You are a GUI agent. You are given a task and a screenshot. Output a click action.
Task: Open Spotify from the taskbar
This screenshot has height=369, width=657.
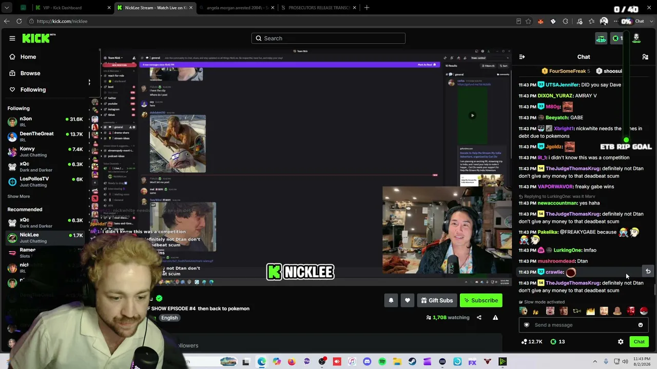[x=382, y=362]
